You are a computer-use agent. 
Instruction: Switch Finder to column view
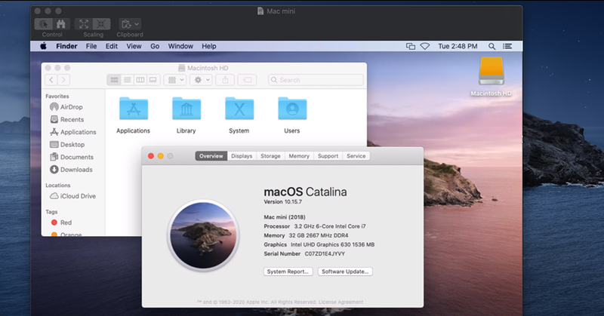[140, 80]
